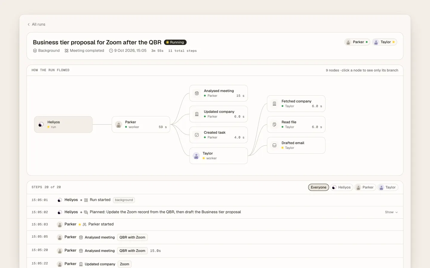Click building icon on 15:05:22 row
Viewport: 430px width, 268px height.
tap(81, 264)
